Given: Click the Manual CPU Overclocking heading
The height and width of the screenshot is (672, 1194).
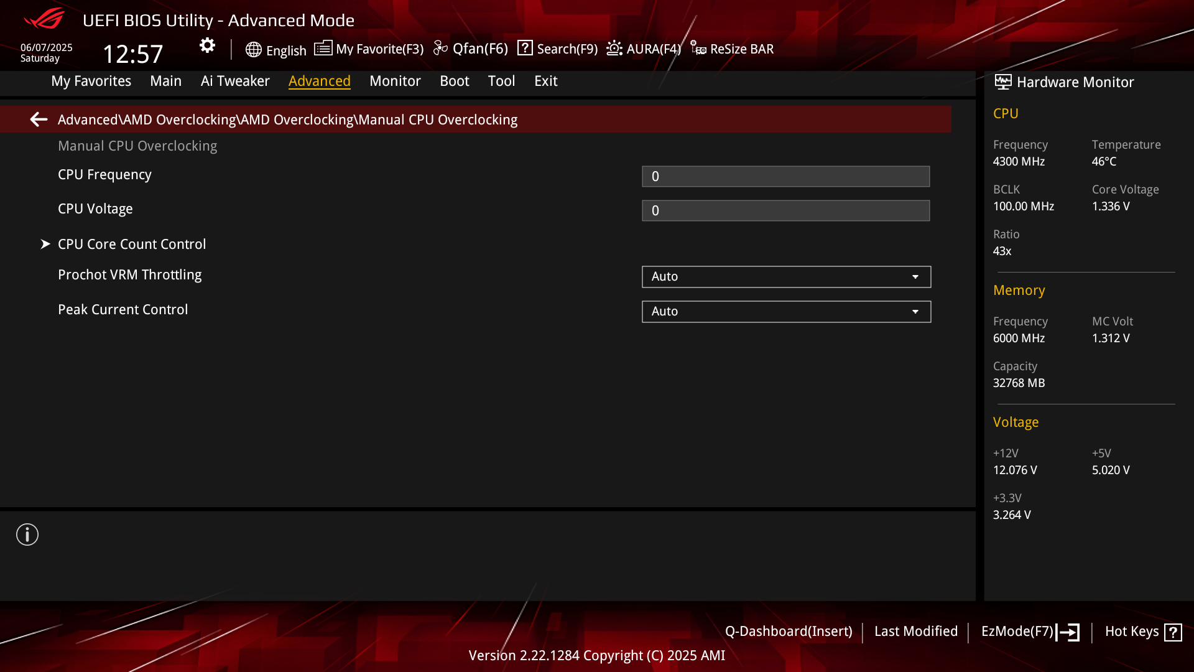Looking at the screenshot, I should (137, 146).
